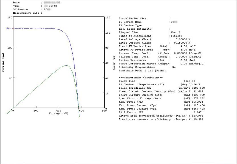Click the Power [mW] right axis label
Screen dimensions: 237x164
(114, 63)
